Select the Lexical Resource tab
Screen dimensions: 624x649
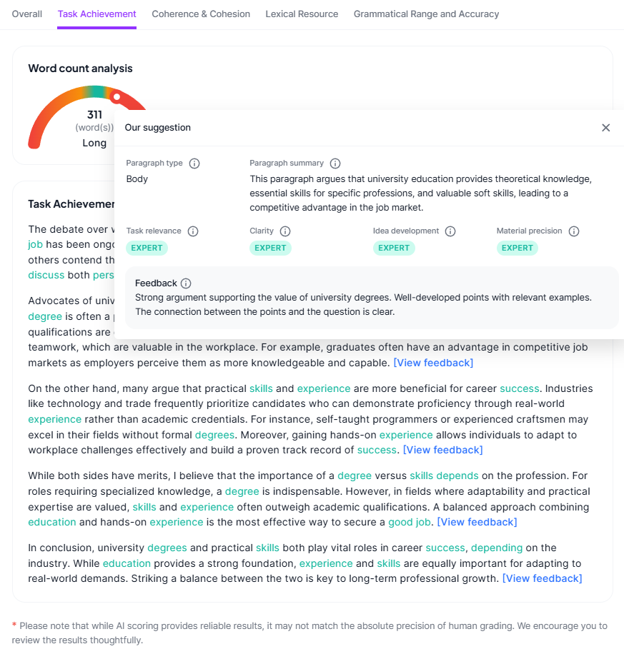click(x=302, y=14)
